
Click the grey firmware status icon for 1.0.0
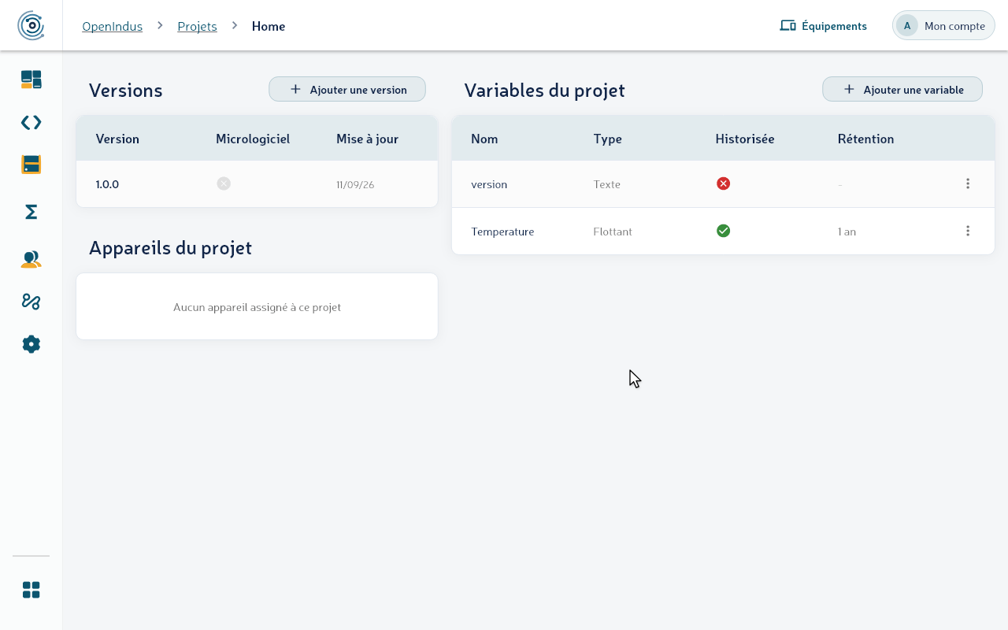point(224,183)
